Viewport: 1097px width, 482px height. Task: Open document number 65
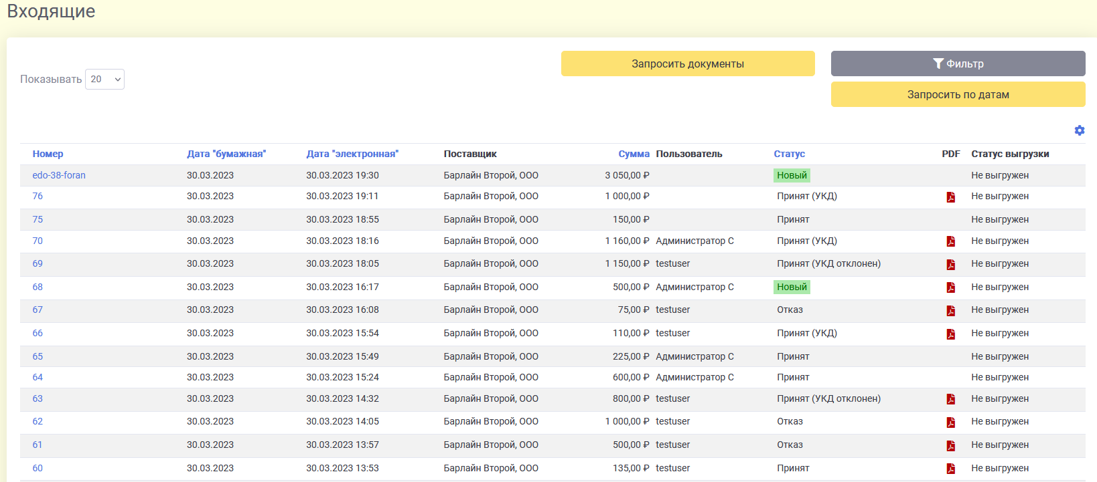tap(38, 356)
